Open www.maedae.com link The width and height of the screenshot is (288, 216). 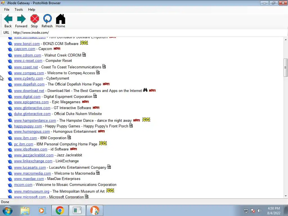(29, 179)
